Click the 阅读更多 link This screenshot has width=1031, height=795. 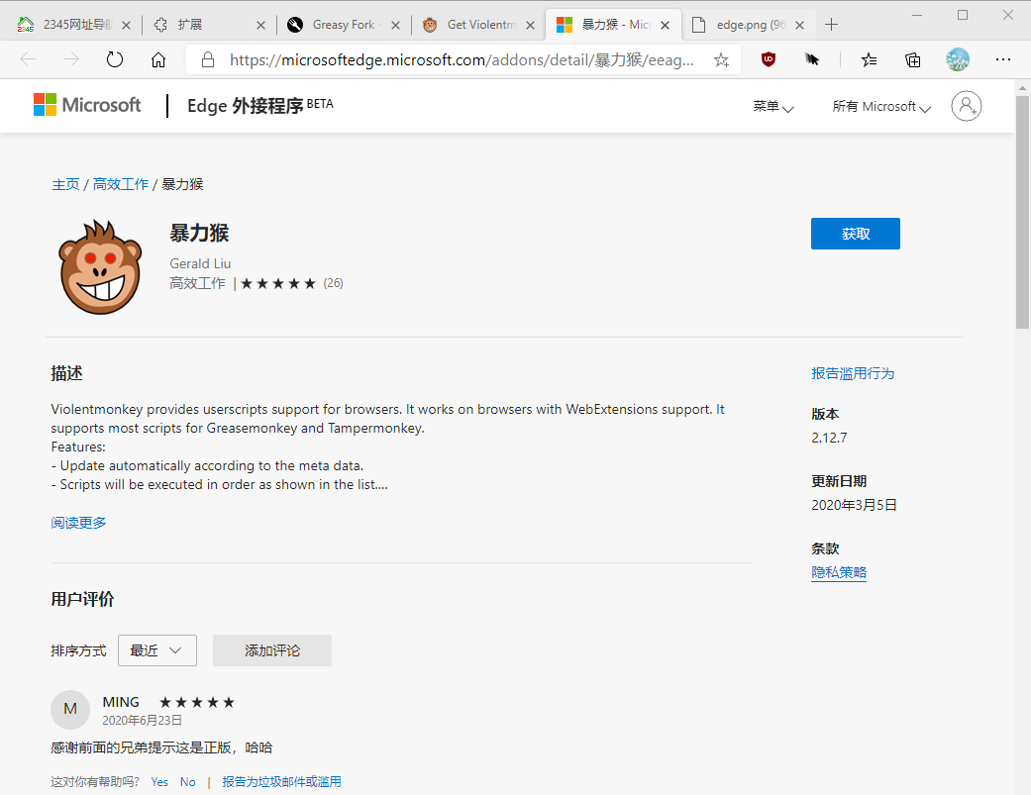click(x=78, y=523)
